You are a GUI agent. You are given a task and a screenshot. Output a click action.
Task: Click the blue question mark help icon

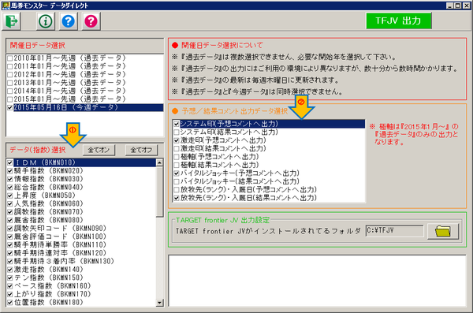tap(68, 21)
